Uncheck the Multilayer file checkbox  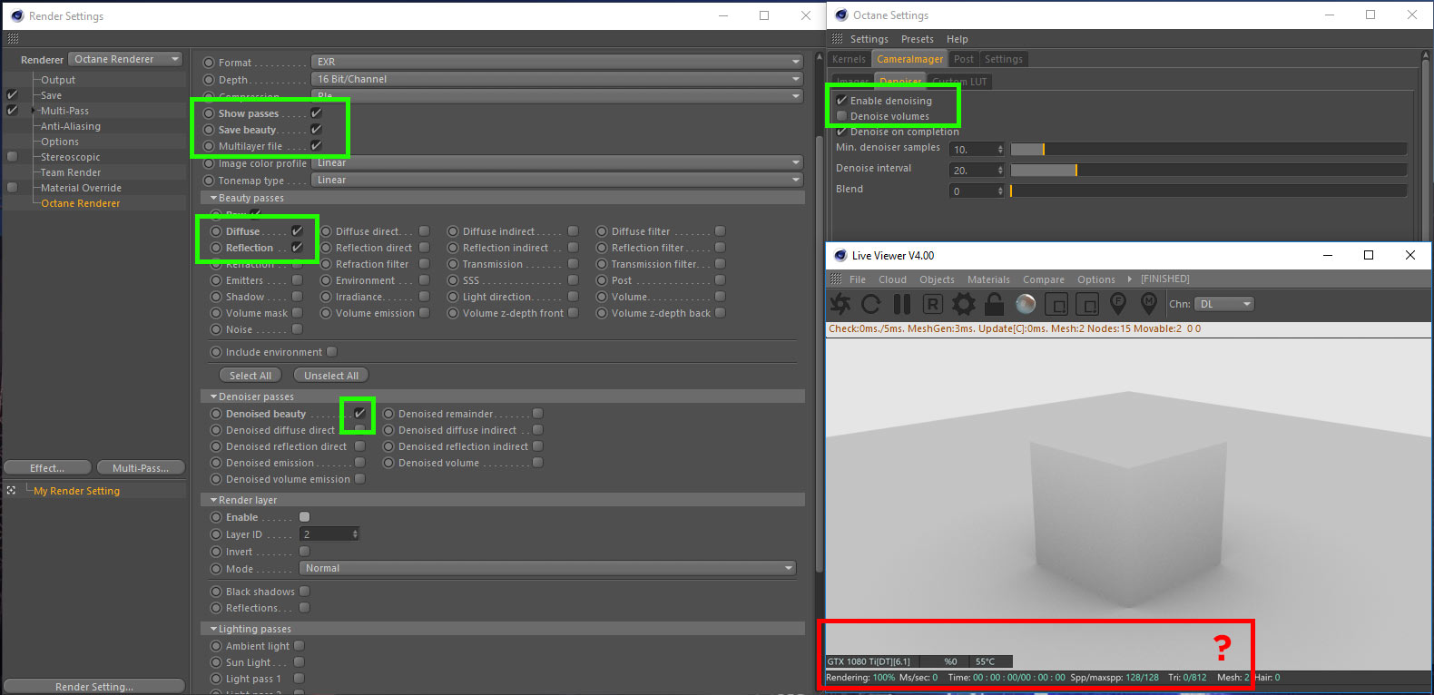click(x=317, y=146)
